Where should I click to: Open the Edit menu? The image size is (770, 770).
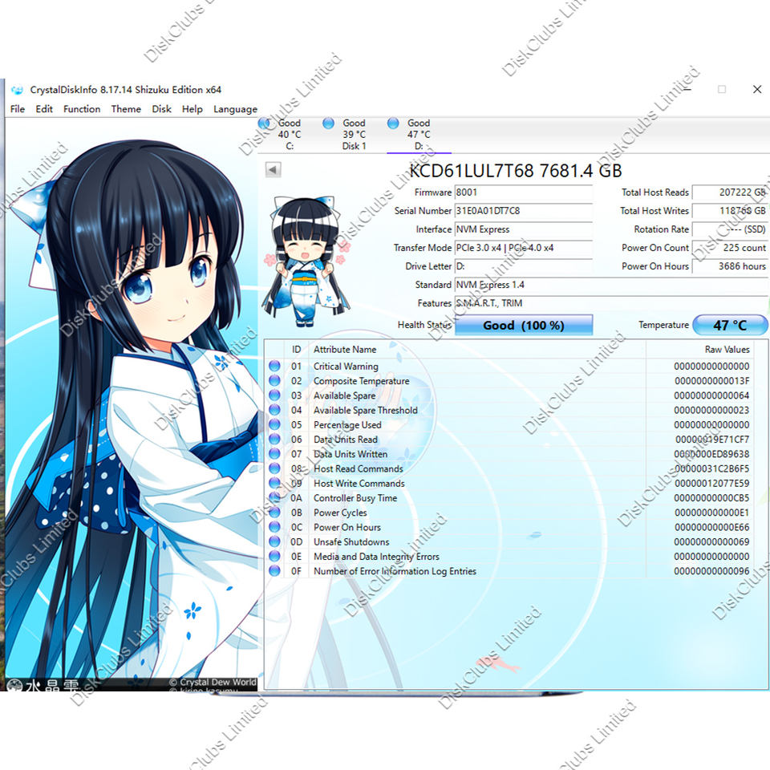pyautogui.click(x=43, y=109)
